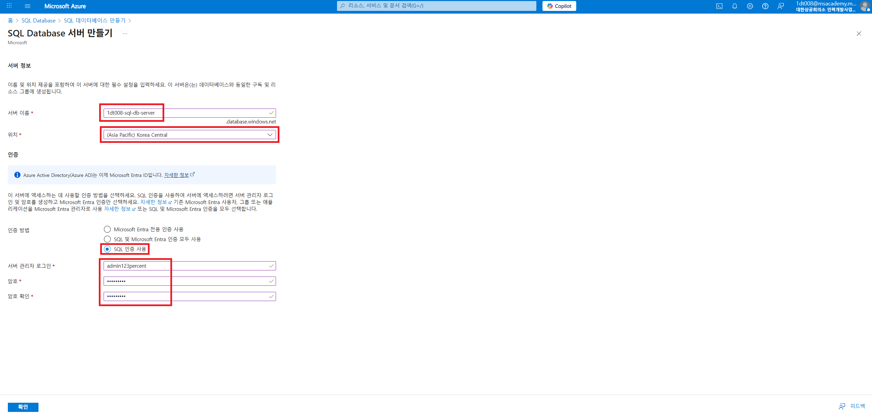
Task: Click the Copilot button
Action: point(559,6)
